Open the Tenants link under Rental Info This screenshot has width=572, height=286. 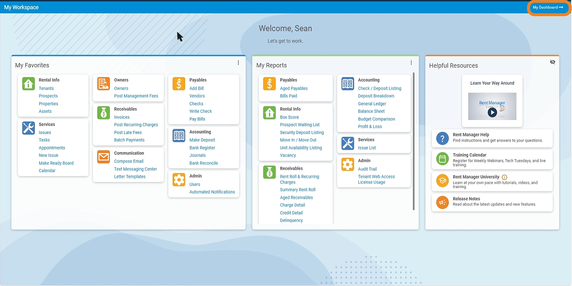(46, 88)
